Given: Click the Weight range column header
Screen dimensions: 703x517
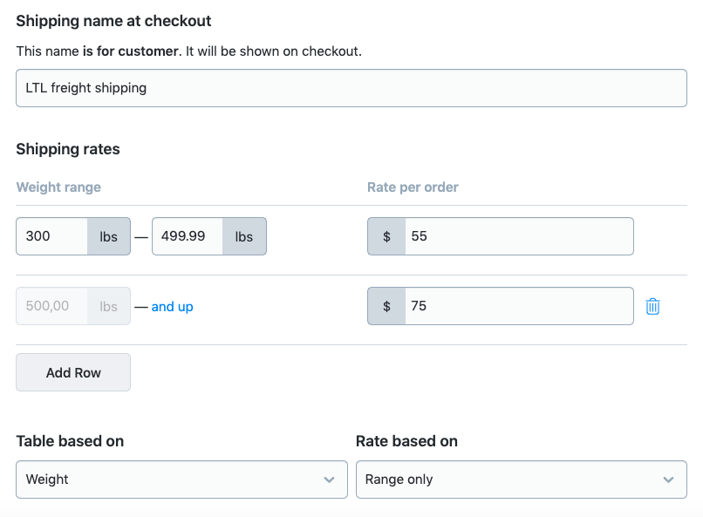Looking at the screenshot, I should point(58,187).
